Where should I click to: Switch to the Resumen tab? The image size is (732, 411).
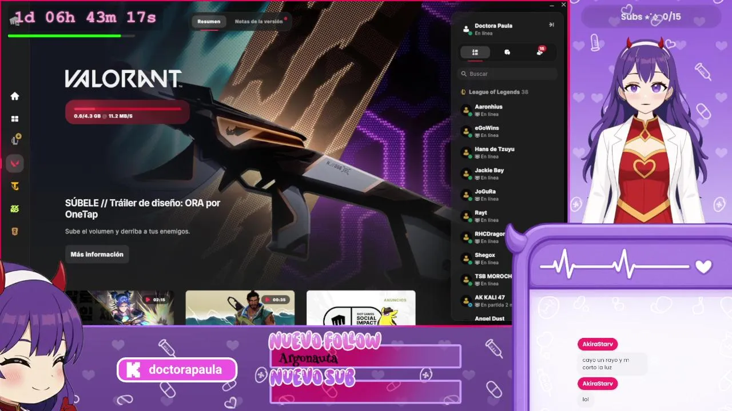coord(209,22)
